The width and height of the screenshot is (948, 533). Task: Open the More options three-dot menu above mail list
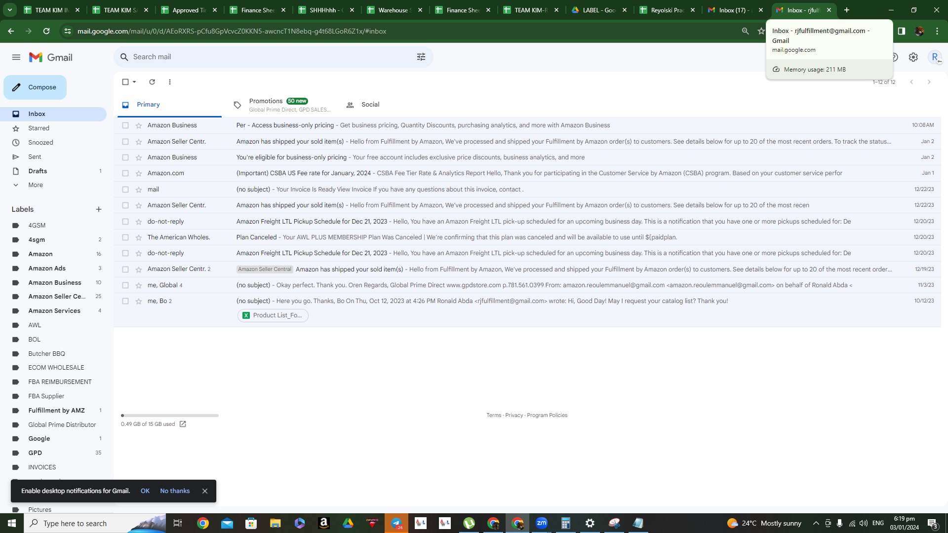pos(170,82)
